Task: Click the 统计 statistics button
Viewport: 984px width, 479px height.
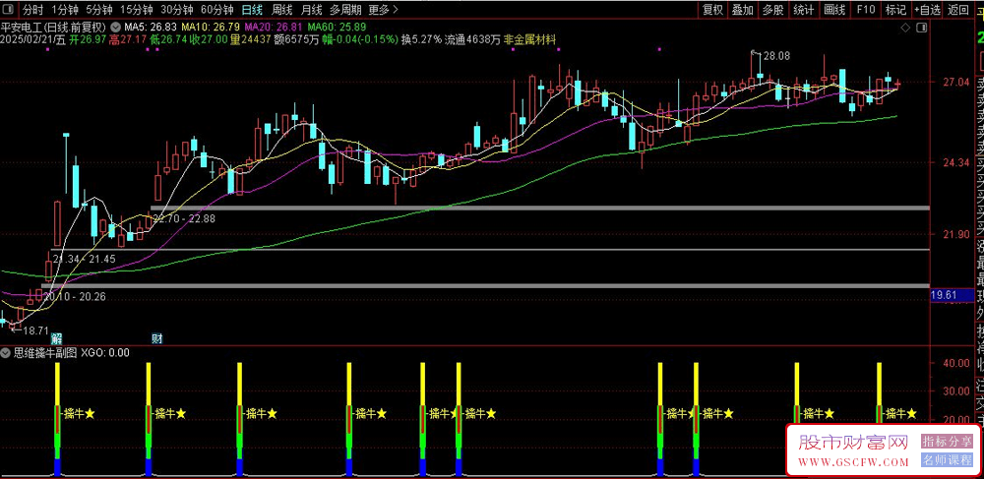Action: click(x=803, y=10)
